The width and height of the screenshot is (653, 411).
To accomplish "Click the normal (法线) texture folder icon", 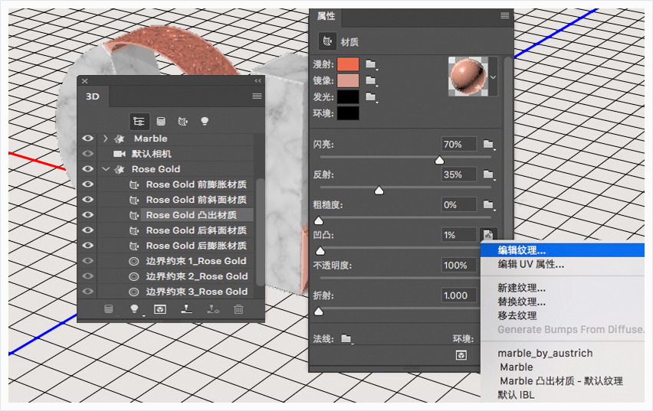I will 346,338.
